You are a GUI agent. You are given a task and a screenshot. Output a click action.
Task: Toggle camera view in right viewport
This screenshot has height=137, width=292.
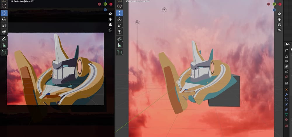tap(279, 25)
